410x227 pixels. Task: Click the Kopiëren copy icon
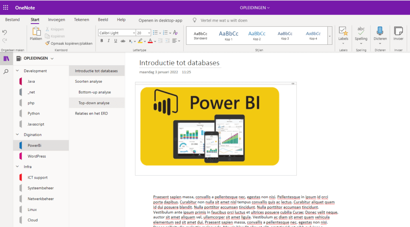(47, 36)
